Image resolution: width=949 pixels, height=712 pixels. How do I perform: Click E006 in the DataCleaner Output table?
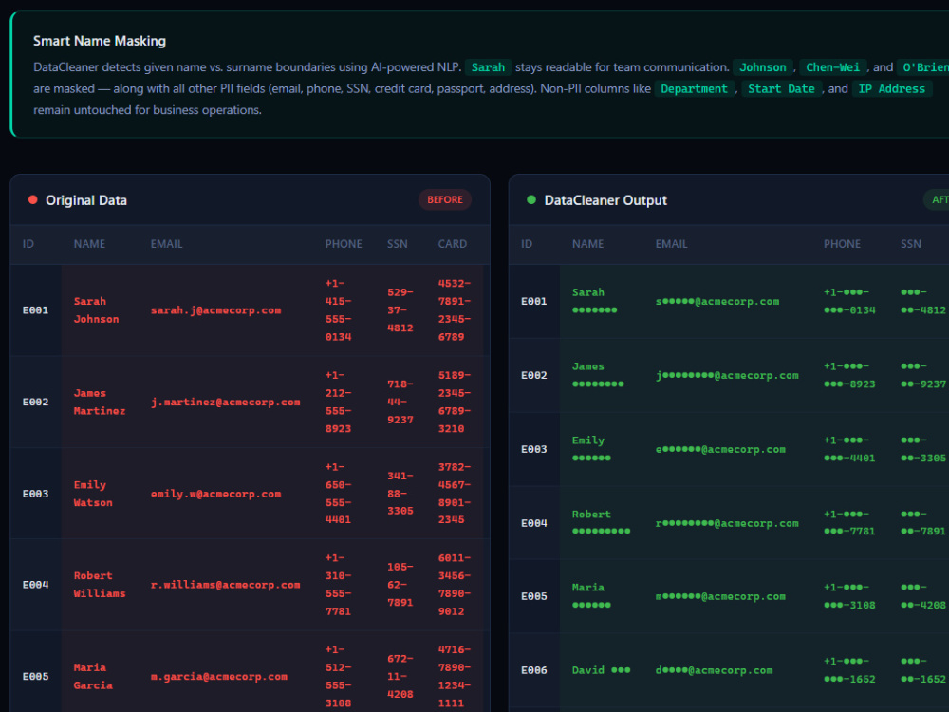533,670
